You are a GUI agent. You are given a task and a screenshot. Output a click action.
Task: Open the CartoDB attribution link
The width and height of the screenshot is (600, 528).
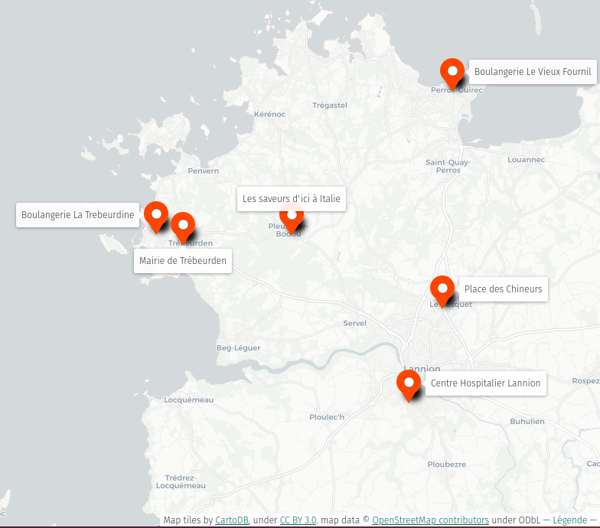point(232,520)
